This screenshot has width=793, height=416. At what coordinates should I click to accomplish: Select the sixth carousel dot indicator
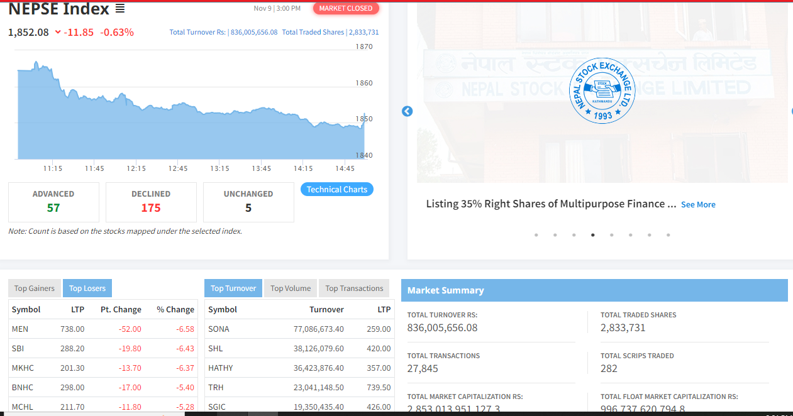point(630,235)
